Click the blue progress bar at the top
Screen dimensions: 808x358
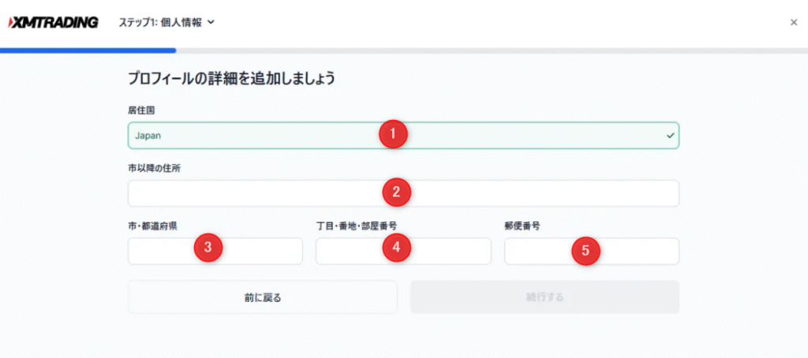pos(88,50)
